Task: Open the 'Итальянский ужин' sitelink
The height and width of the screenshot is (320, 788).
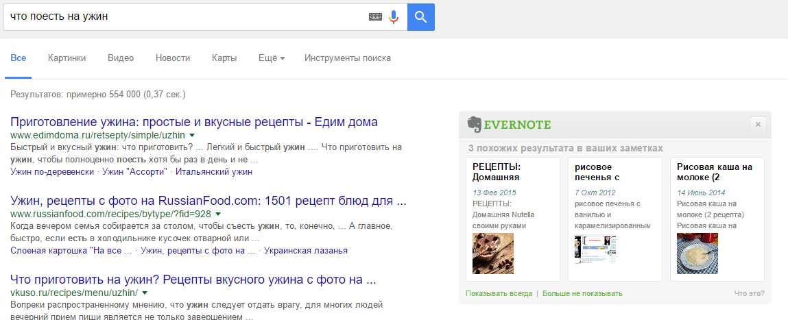Action: (214, 172)
